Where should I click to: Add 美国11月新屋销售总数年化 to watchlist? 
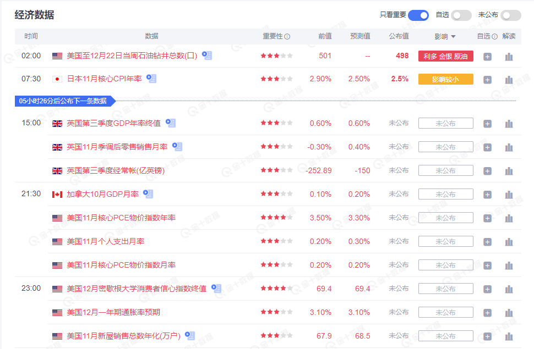[487, 336]
